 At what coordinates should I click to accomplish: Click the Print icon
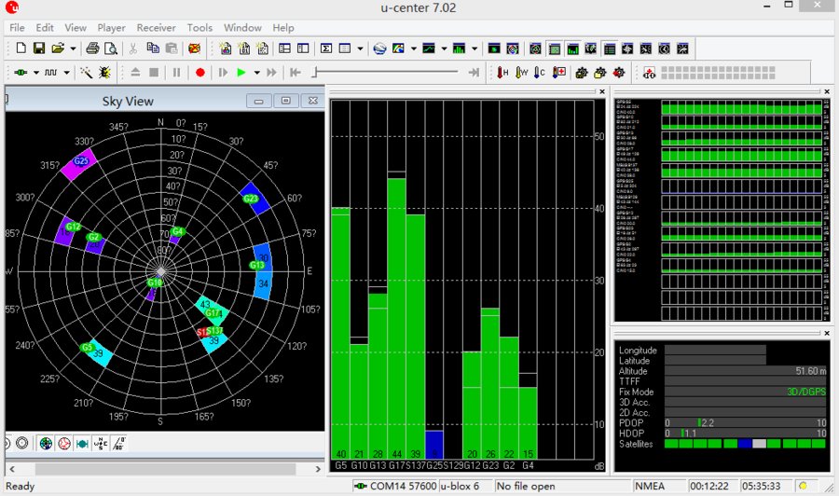tap(92, 48)
